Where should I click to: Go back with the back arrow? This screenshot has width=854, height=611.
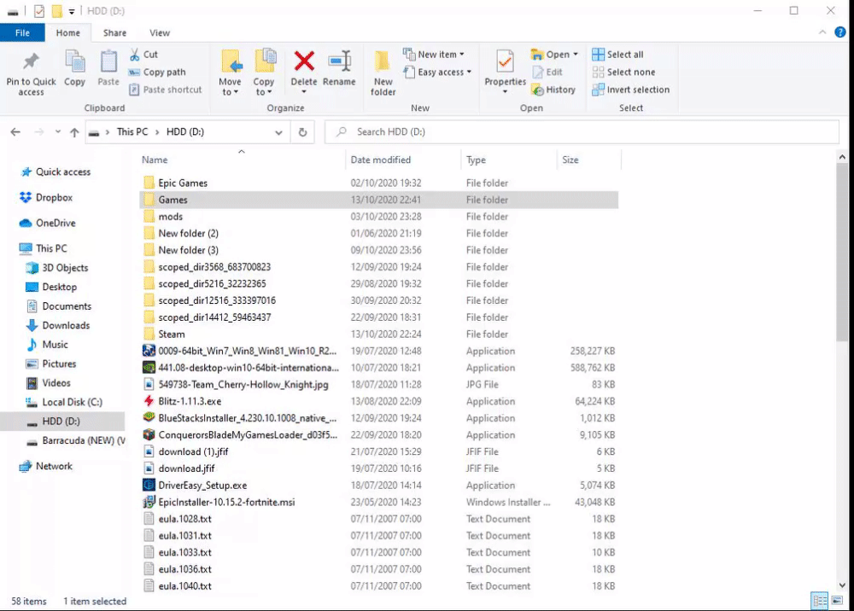pos(15,131)
